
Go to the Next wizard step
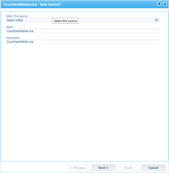(x=103, y=168)
